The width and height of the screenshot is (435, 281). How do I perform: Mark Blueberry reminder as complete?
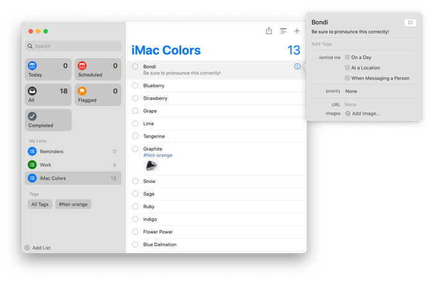click(x=135, y=86)
